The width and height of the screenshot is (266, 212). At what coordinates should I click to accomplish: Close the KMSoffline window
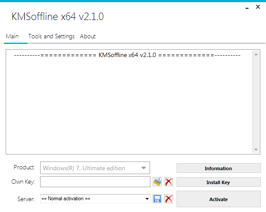[259, 7]
